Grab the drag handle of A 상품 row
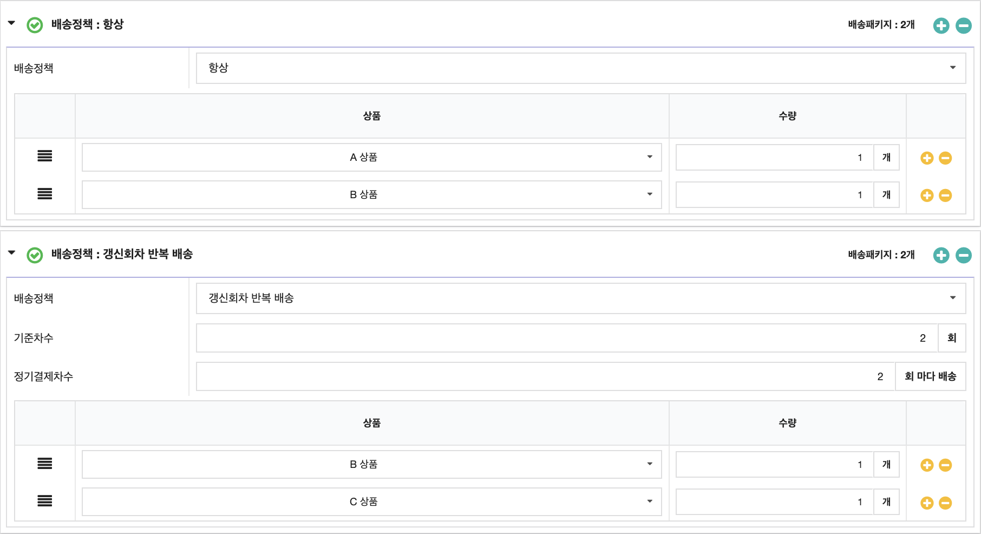 45,157
